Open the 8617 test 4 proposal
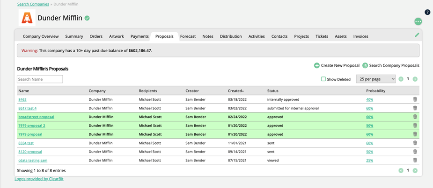Screen dimensions: 433x188 (27, 108)
